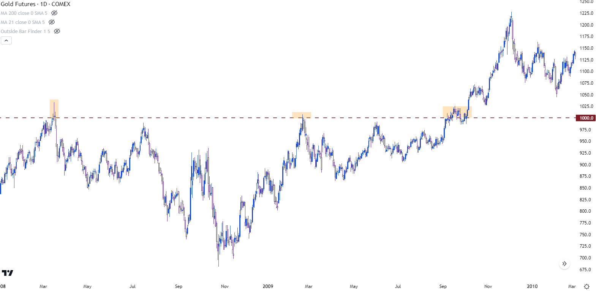The width and height of the screenshot is (596, 291).
Task: Click the scroll-to-latest-bar double arrow icon
Action: coord(564,264)
